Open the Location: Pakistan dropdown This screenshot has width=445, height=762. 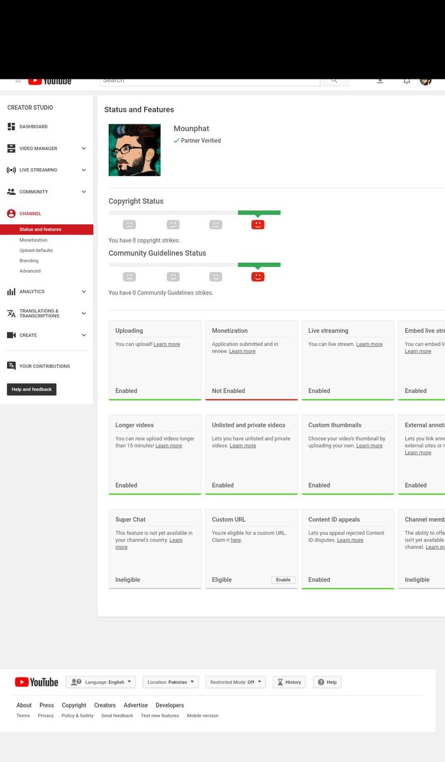click(x=171, y=682)
